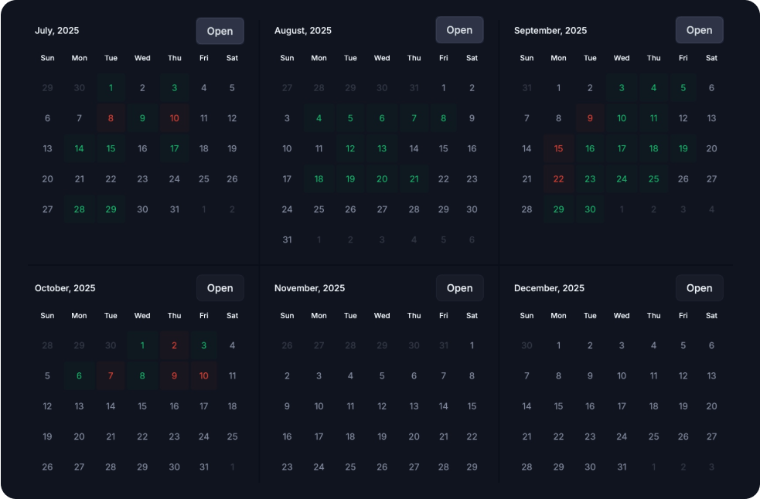Viewport: 760px width, 499px height.
Task: Open the July 2025 calendar
Action: coord(220,31)
